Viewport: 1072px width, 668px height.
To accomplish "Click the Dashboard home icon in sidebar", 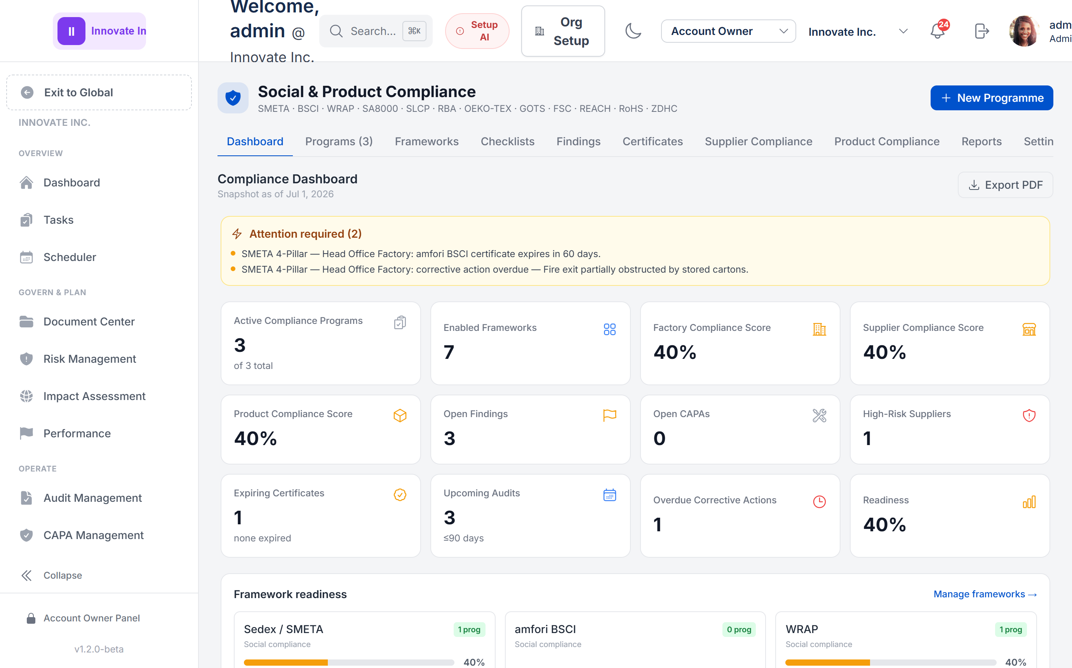I will click(26, 183).
